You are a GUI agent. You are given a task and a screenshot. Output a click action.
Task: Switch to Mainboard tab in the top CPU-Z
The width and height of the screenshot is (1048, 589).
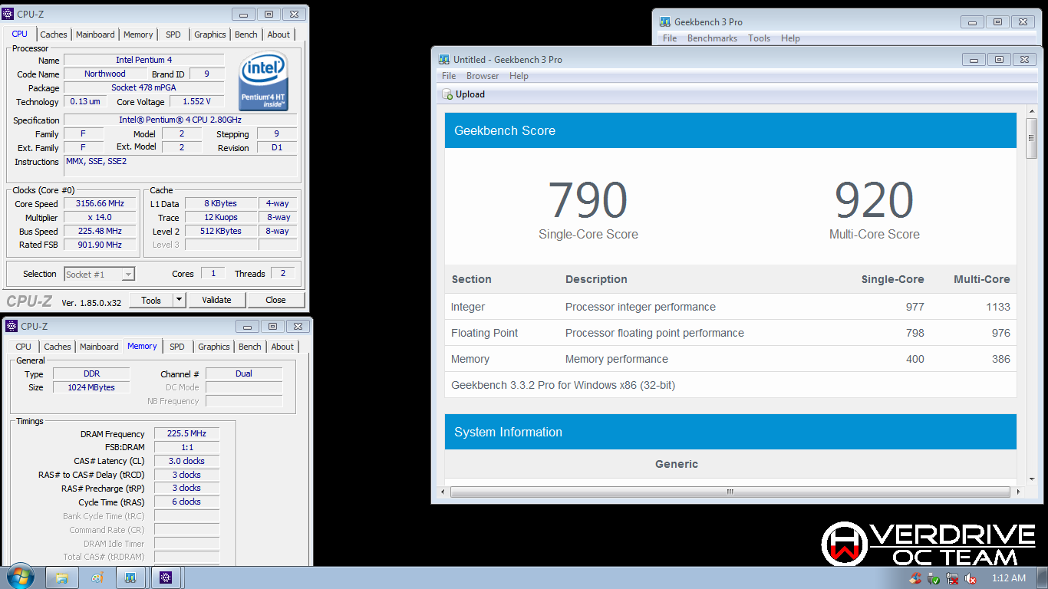(96, 35)
